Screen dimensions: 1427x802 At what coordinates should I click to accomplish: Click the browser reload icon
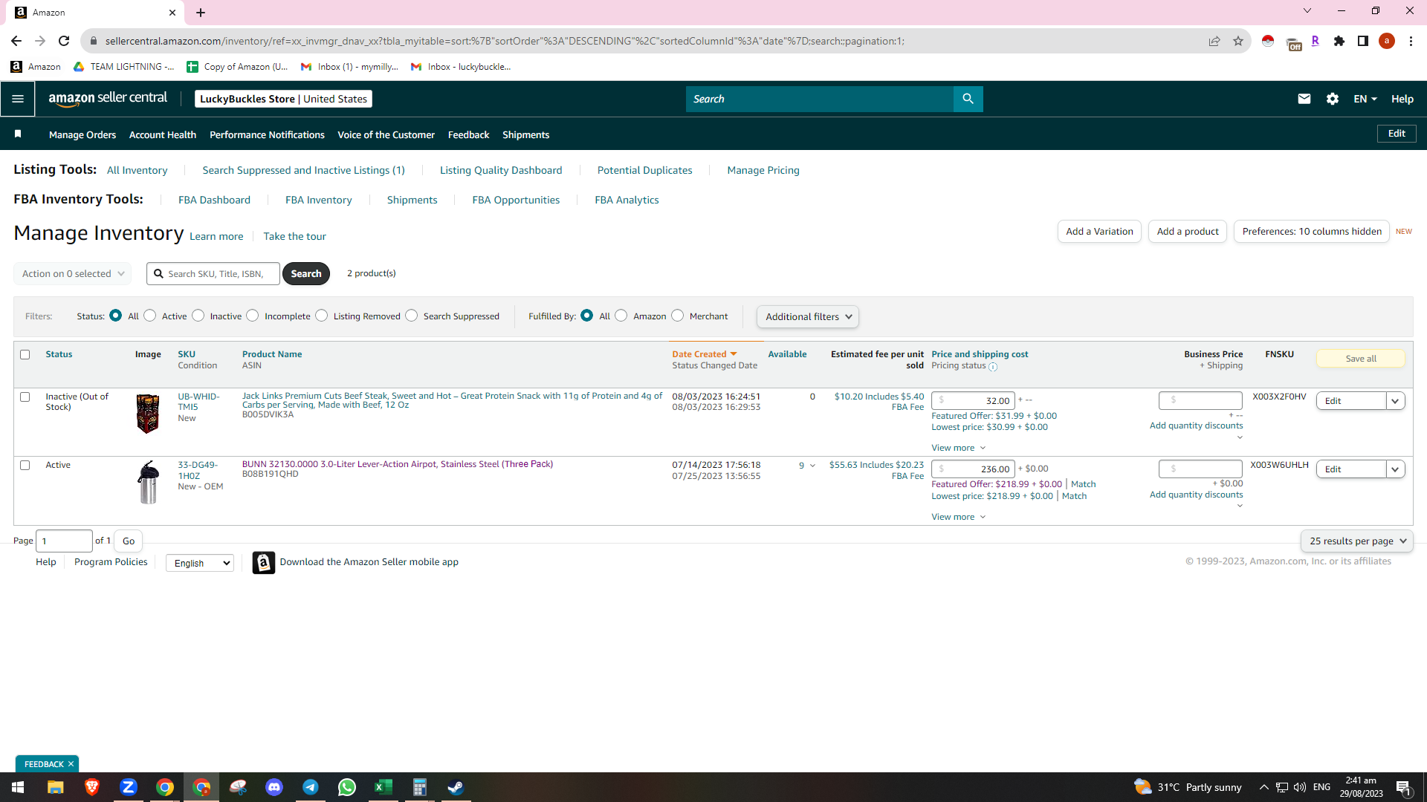(x=64, y=41)
